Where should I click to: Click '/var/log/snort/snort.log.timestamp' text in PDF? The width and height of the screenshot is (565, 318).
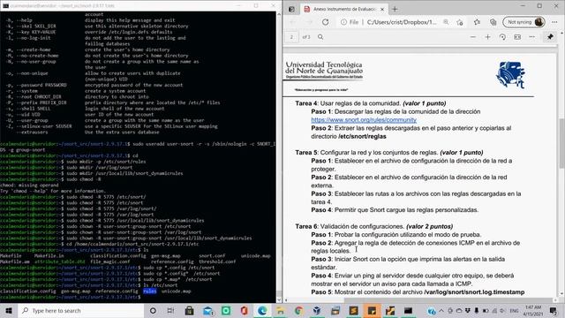(474, 292)
